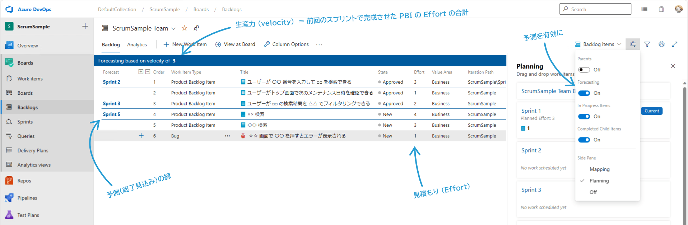Add new item with ScrumSample plus icon
Image resolution: width=688 pixels, height=225 pixels.
coord(85,26)
